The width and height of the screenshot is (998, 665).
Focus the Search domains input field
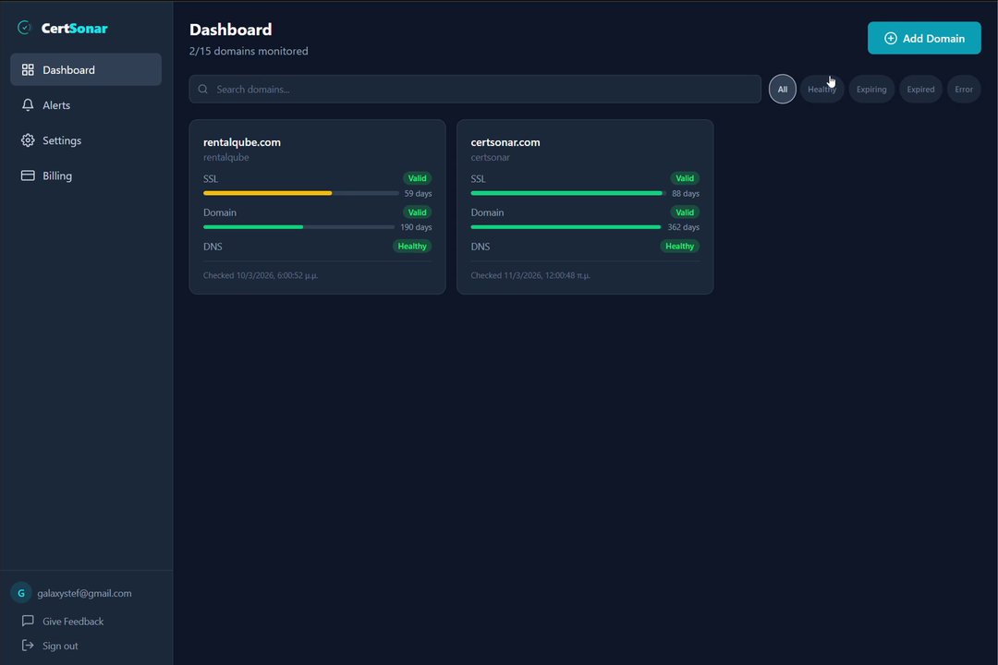tap(475, 89)
